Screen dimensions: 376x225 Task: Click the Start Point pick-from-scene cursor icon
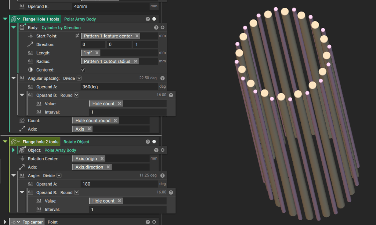[x=77, y=36]
